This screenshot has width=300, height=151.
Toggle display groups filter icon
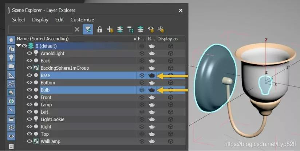click(x=11, y=93)
